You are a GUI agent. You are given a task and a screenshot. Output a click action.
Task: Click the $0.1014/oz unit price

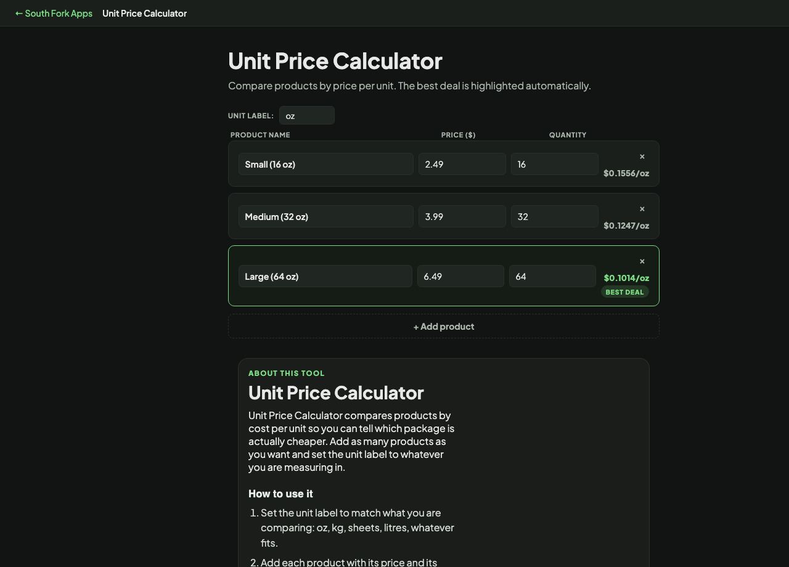pos(626,278)
